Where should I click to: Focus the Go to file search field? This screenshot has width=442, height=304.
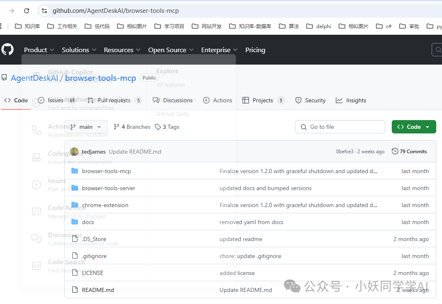tap(340, 127)
